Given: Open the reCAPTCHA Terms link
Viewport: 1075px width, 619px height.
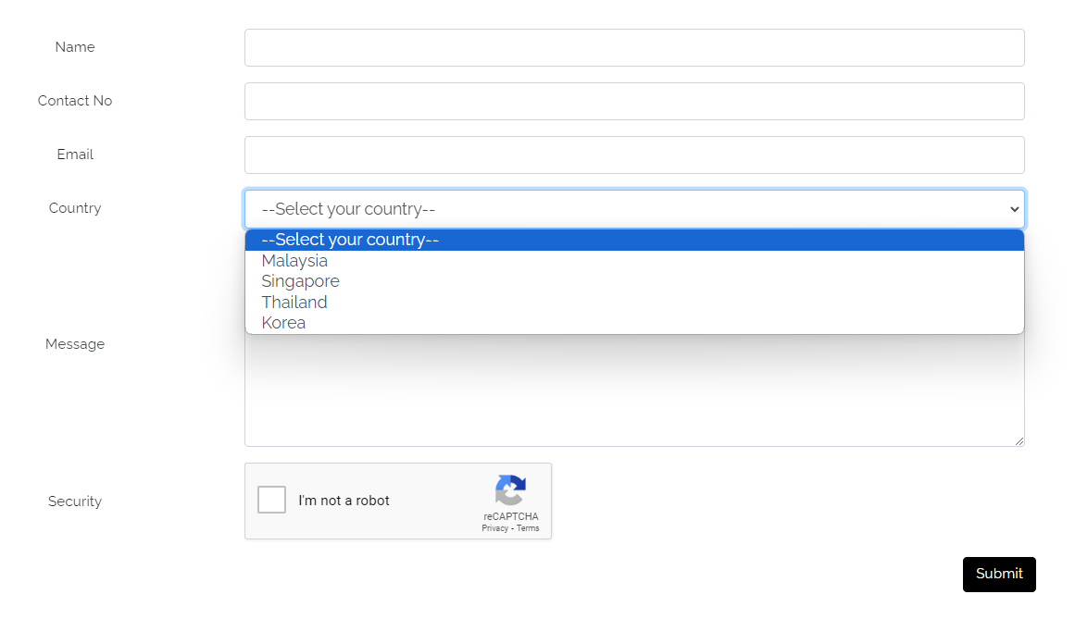Looking at the screenshot, I should (x=528, y=528).
